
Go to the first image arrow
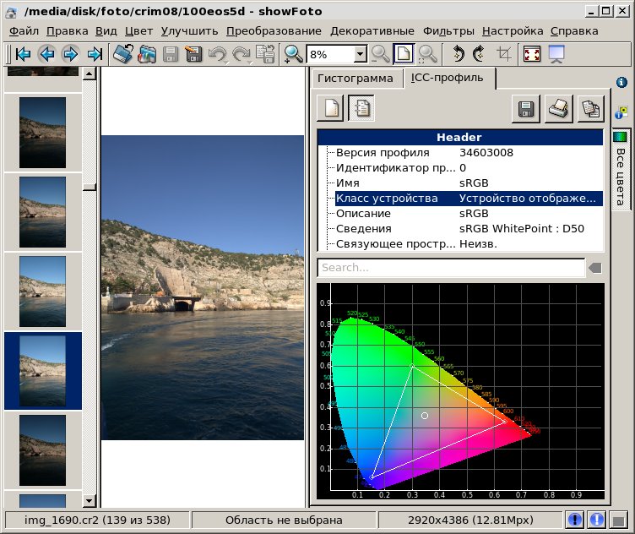point(22,55)
